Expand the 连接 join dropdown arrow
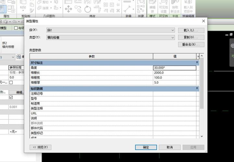Screen dimensions: 234x162 click(x=51, y=8)
